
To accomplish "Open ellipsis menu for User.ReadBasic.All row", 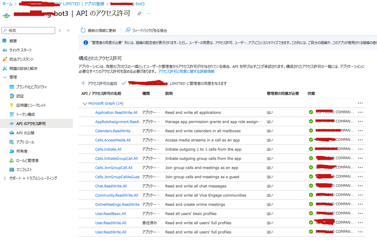I will pos(360,213).
